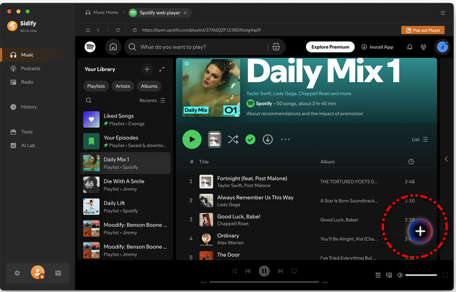
Task: Select track Fortnight (feat. Post Malone)
Action: (252, 179)
